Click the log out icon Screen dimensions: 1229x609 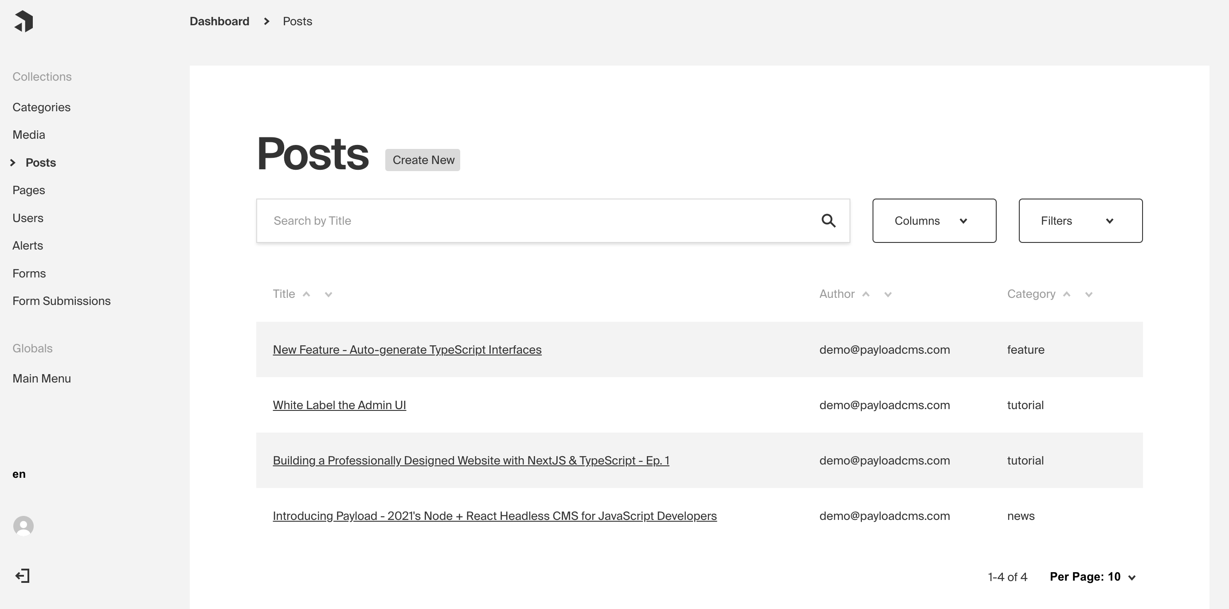pyautogui.click(x=23, y=576)
